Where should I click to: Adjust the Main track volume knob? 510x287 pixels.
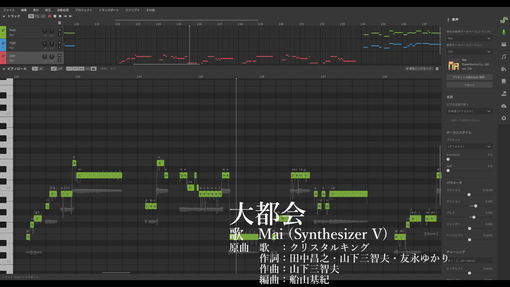(x=45, y=31)
